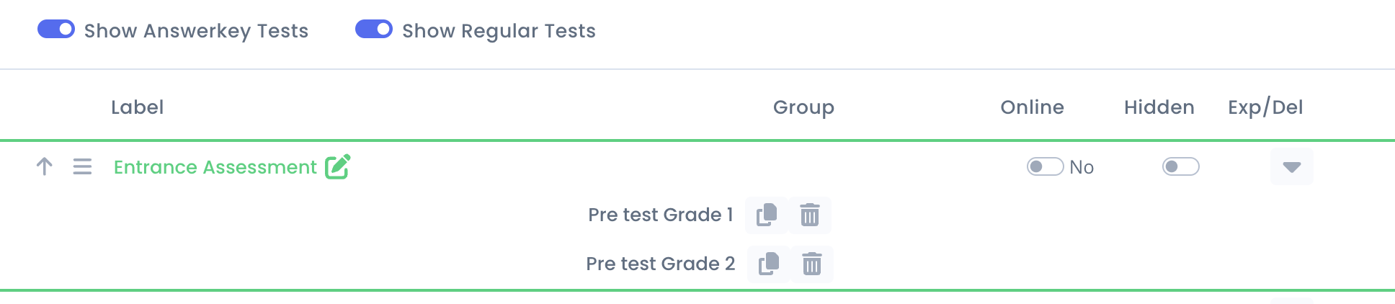Click the Label column header

tap(137, 107)
